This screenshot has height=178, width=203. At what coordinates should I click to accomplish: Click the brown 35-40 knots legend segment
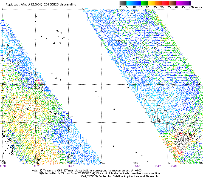pos(173,3)
